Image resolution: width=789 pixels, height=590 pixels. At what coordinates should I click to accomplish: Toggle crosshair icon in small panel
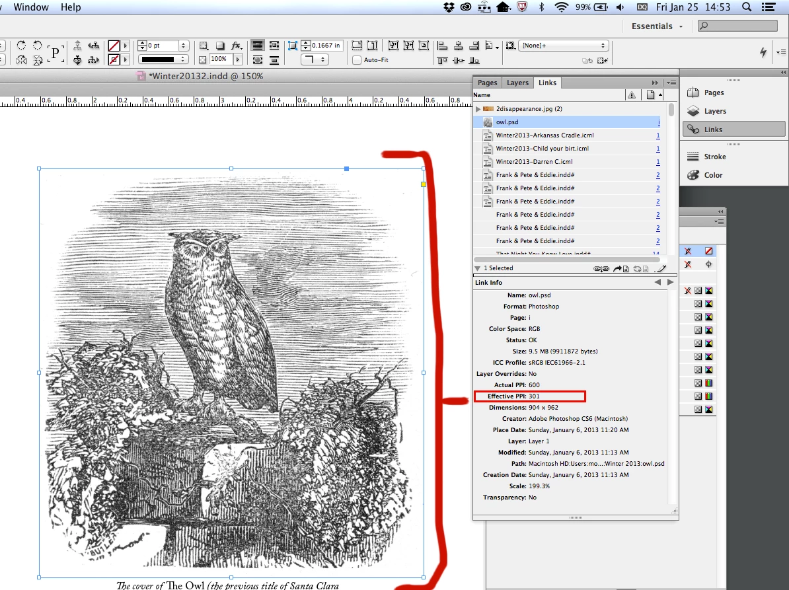(709, 264)
